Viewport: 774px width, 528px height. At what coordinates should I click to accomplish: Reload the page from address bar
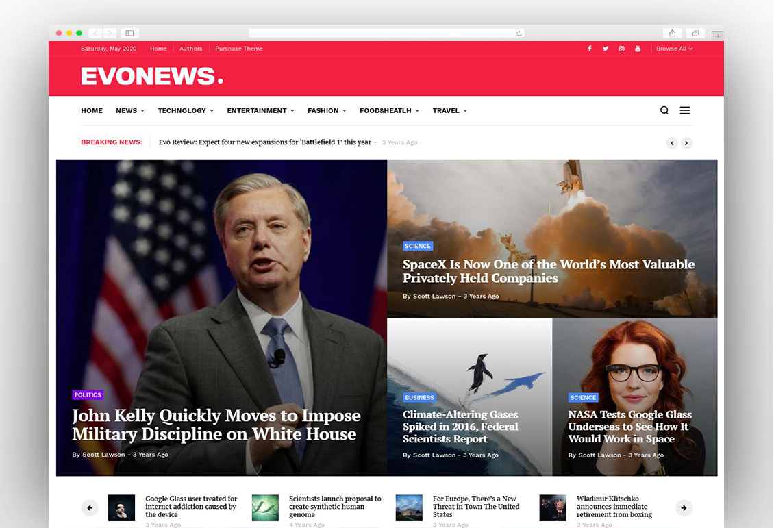[519, 33]
